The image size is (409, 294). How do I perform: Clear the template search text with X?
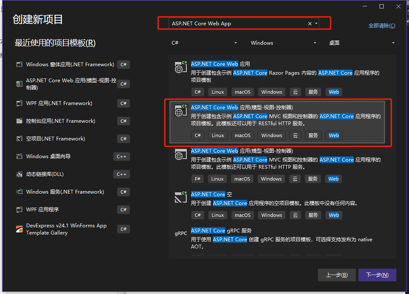(310, 24)
